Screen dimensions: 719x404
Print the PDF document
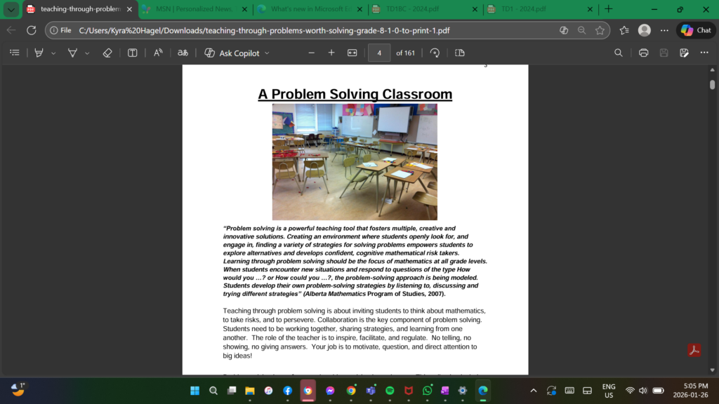coord(643,53)
